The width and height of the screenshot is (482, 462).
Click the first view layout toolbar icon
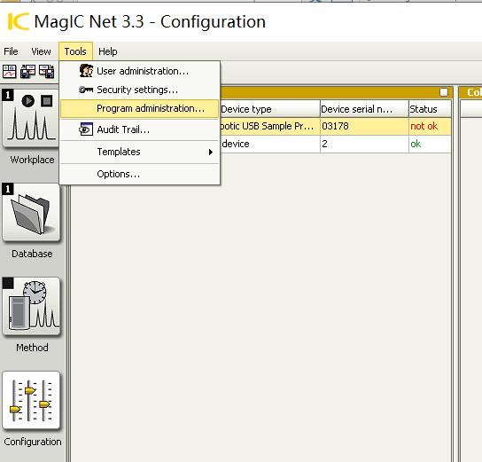coord(9,71)
